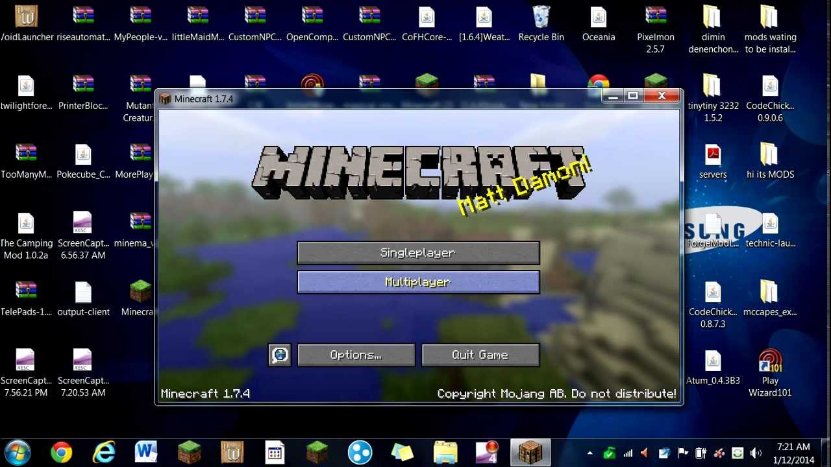Image resolution: width=831 pixels, height=467 pixels.
Task: Select the VoidLauncher desktop icon
Action: point(26,24)
